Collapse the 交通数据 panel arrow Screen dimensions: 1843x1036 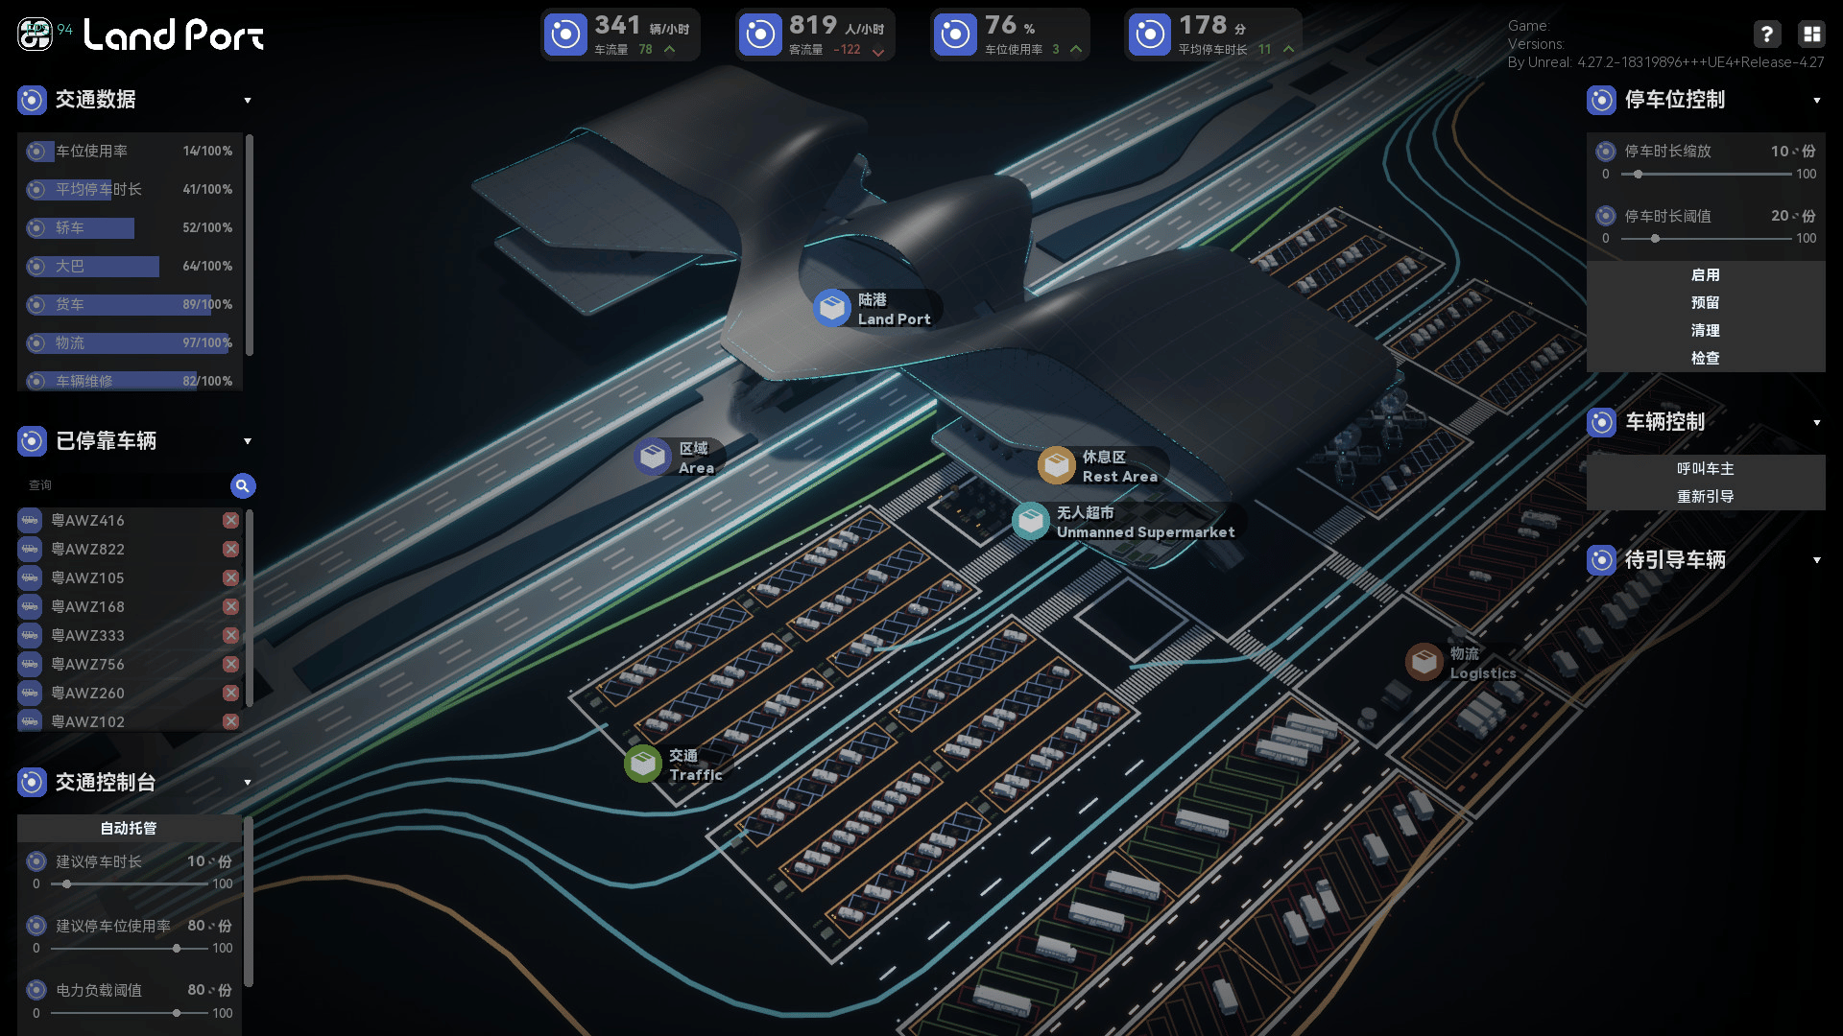tap(248, 100)
